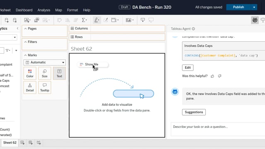Click the Clear Sheet toolbar icon
Viewport: 265px width, 149px height.
[46, 20]
